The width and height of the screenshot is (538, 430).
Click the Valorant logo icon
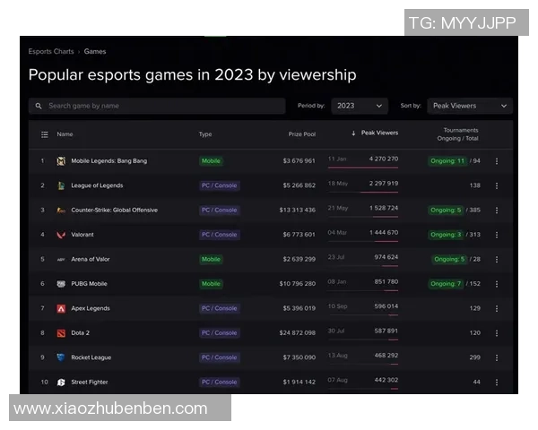pyautogui.click(x=61, y=235)
